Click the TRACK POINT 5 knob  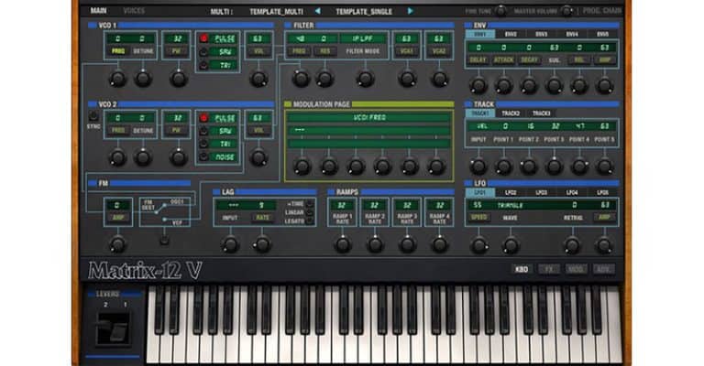tap(604, 167)
